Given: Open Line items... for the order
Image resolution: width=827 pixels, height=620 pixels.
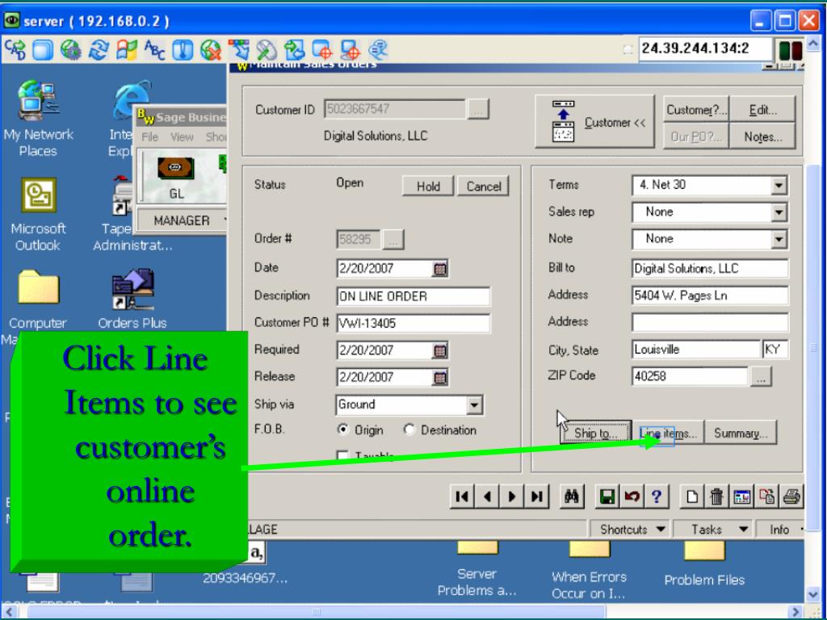Looking at the screenshot, I should 668,433.
